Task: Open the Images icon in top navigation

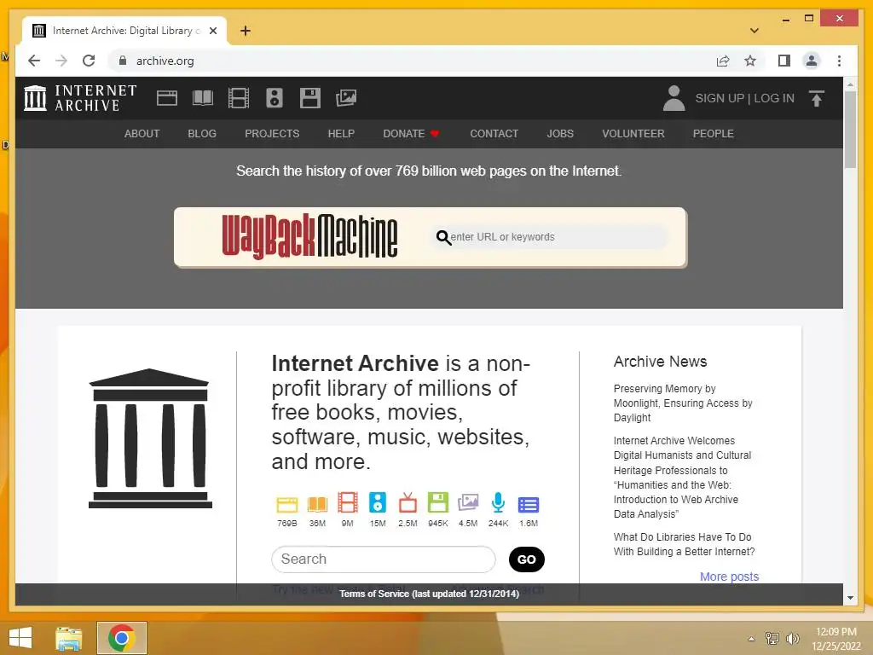Action: [346, 98]
